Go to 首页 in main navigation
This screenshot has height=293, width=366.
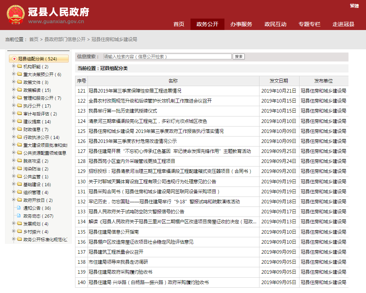point(179,24)
